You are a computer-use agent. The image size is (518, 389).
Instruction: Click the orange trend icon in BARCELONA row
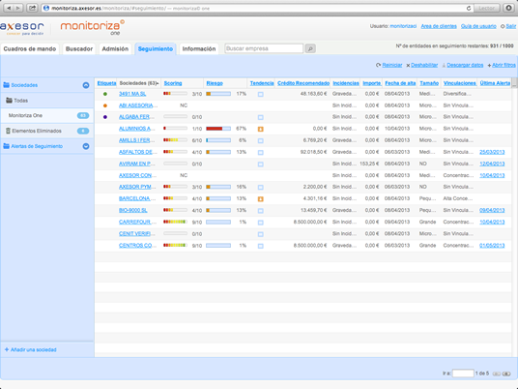click(x=261, y=198)
